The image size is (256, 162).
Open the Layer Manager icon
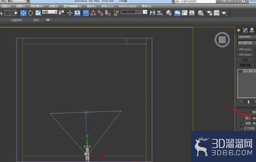click(169, 13)
